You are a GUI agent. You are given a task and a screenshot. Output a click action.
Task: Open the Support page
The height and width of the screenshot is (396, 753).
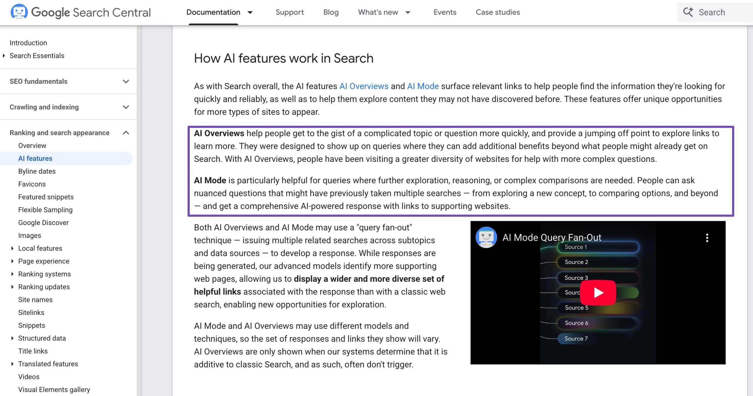click(x=290, y=12)
